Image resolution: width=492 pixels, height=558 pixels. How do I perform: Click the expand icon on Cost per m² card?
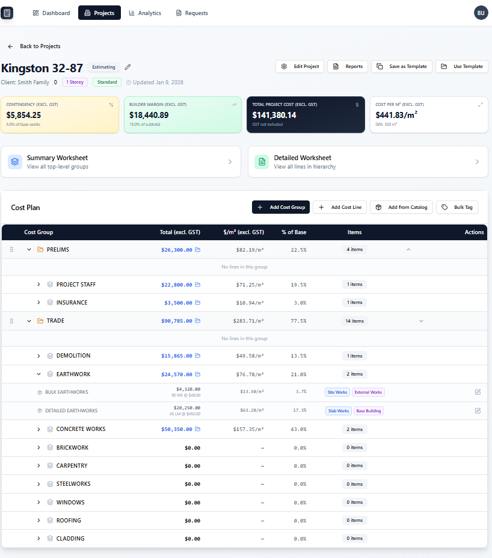tap(480, 105)
